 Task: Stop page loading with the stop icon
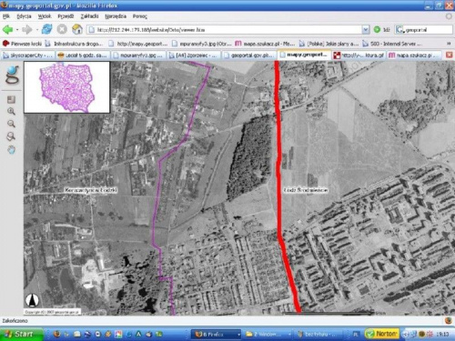[62, 29]
